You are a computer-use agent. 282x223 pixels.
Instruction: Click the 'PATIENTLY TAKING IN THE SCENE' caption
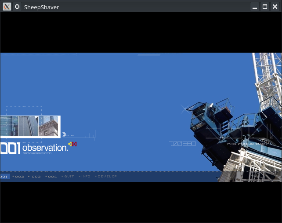tap(247, 144)
